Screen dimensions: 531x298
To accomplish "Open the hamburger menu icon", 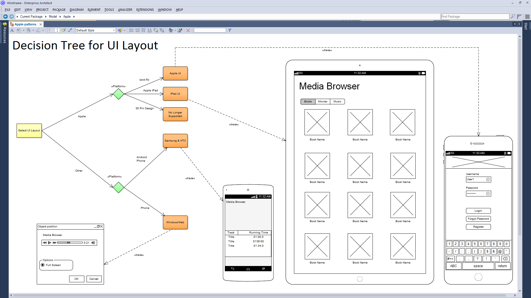I will [x=527, y=17].
